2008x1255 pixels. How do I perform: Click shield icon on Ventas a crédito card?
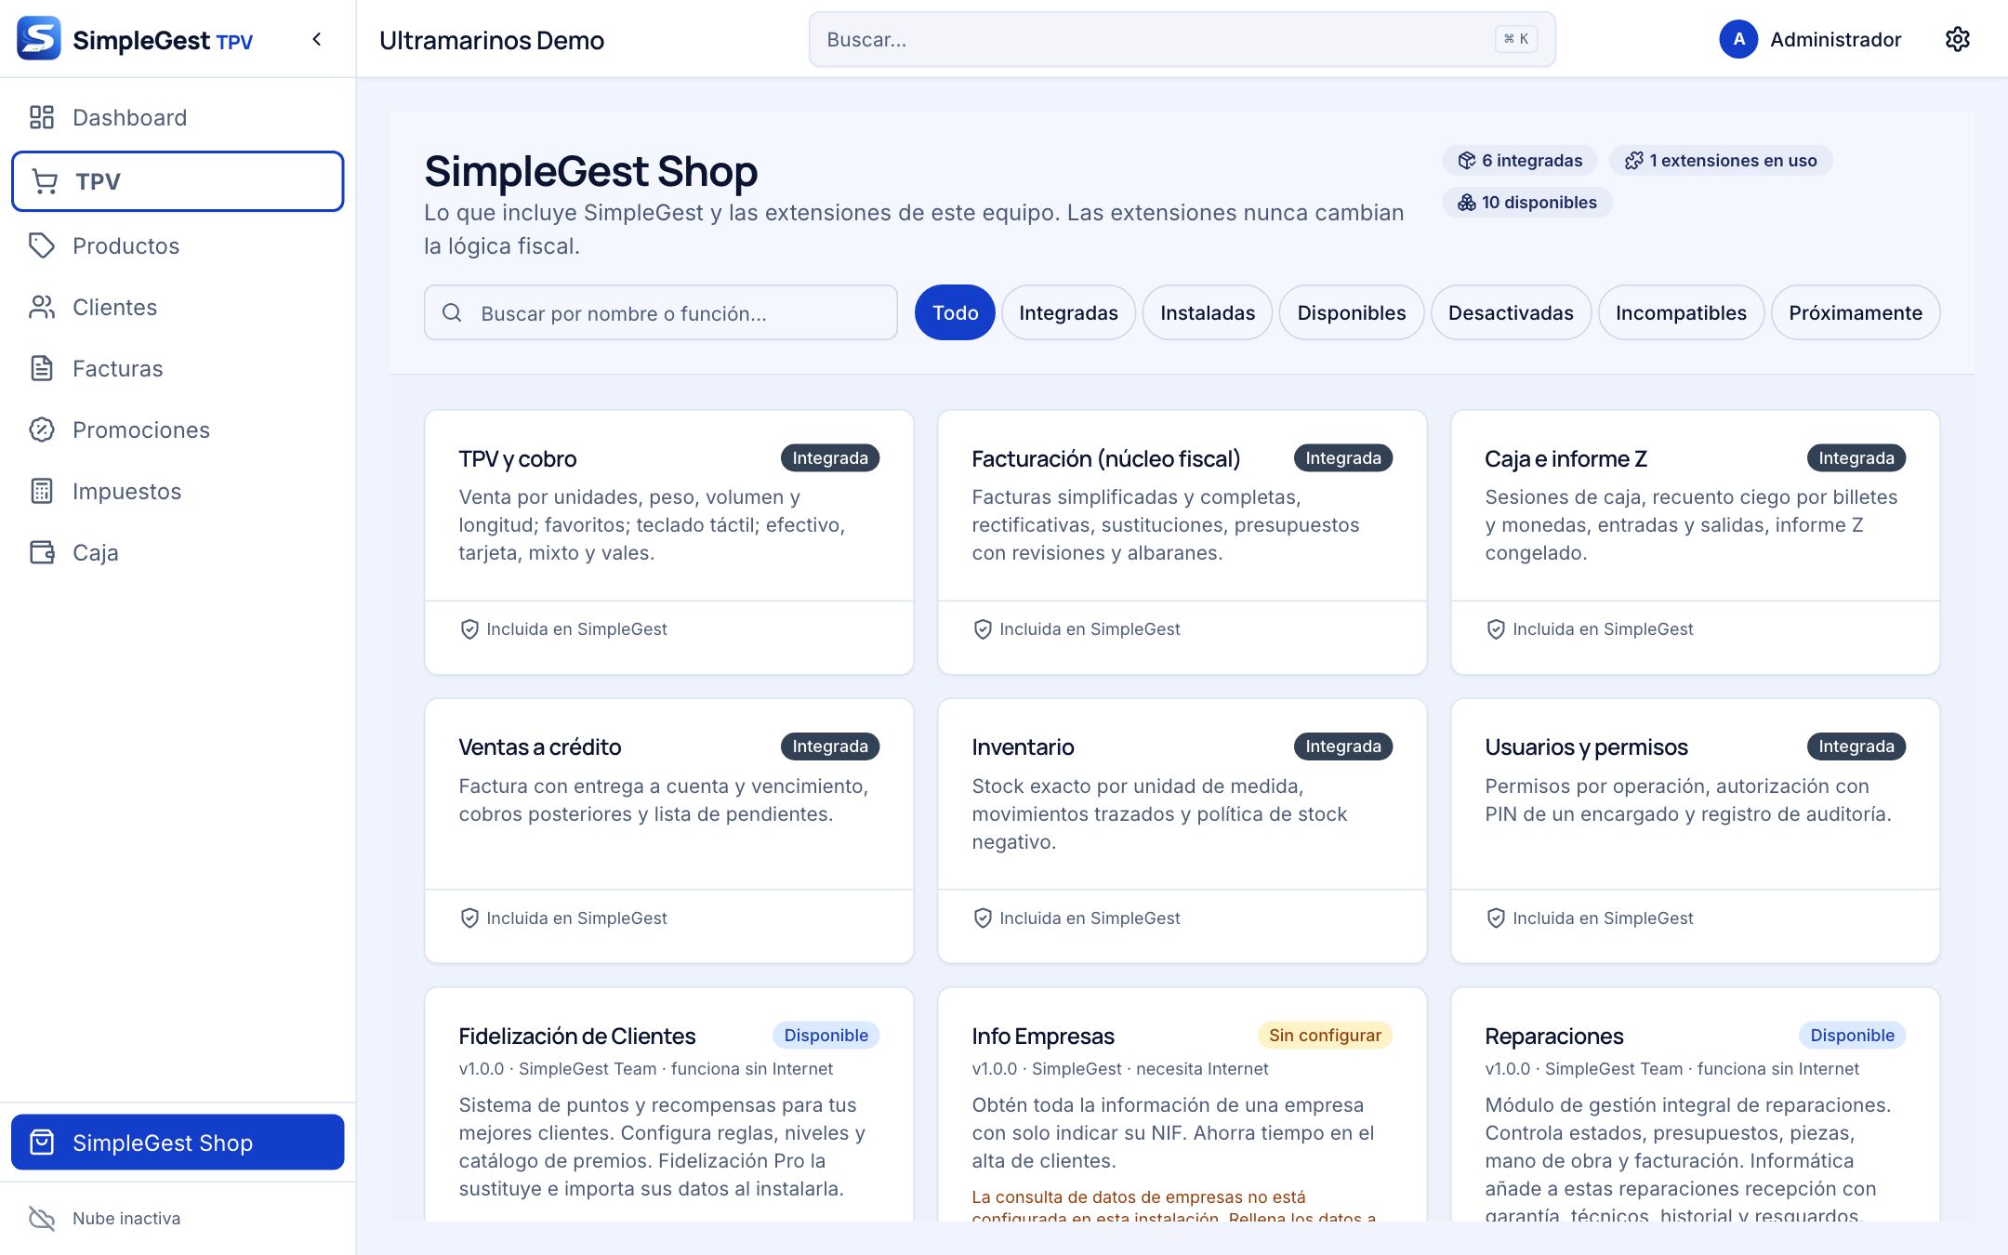469,918
